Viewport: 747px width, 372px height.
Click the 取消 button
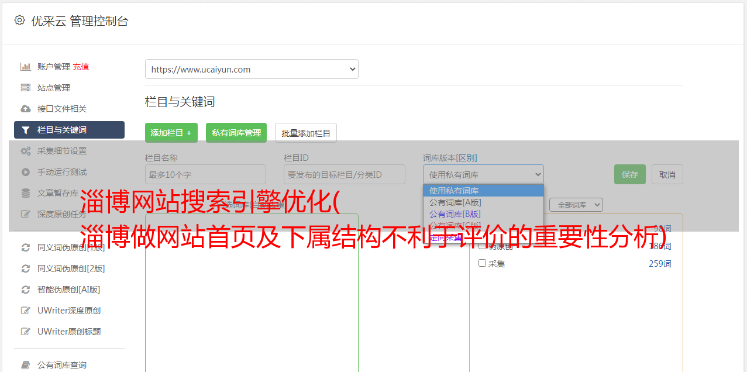pyautogui.click(x=667, y=174)
